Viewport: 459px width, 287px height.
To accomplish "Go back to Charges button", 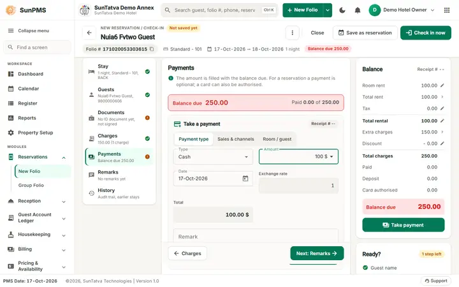I will coord(187,253).
